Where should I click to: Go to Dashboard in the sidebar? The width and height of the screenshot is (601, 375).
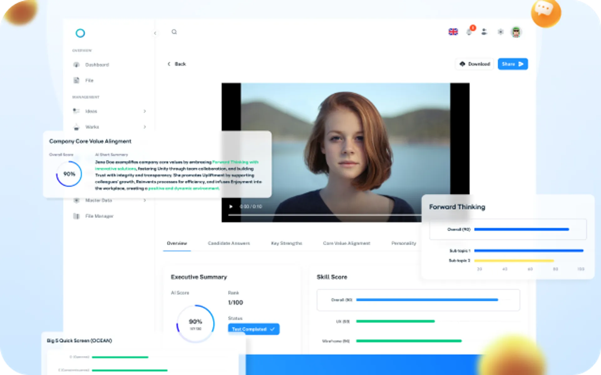pos(97,65)
